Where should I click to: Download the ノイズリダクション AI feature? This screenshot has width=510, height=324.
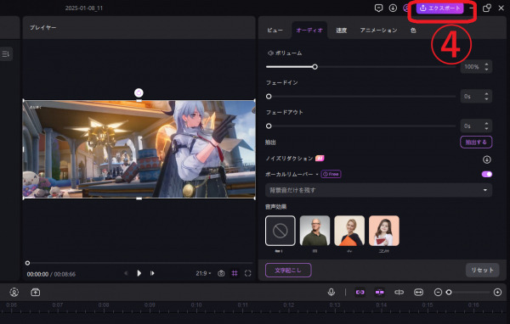(487, 159)
